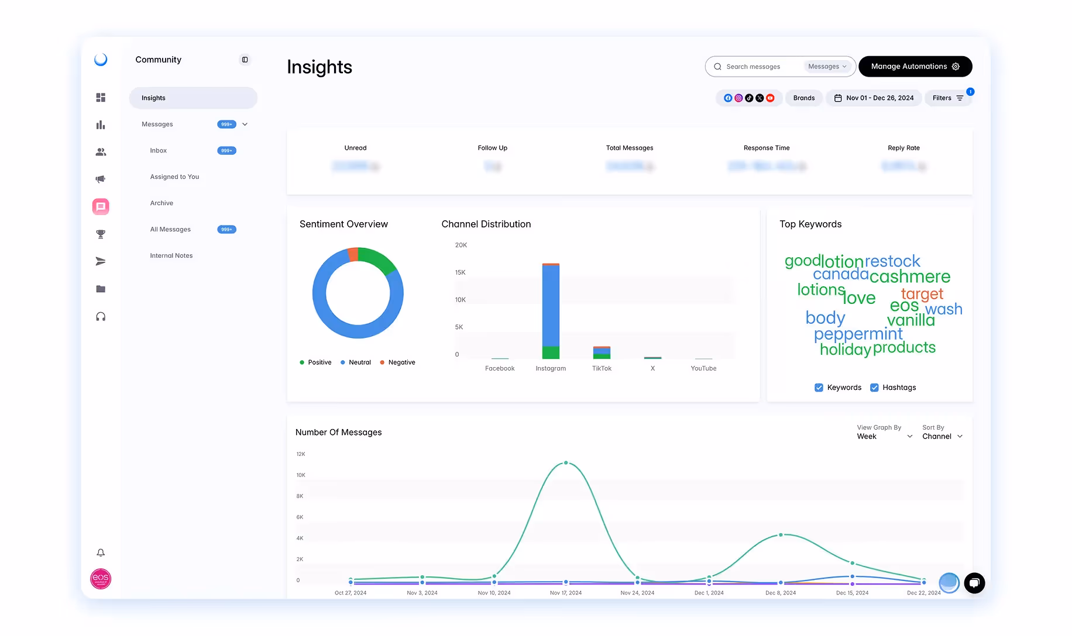Click the notifications bell icon
This screenshot has width=1072, height=636.
[x=101, y=552]
